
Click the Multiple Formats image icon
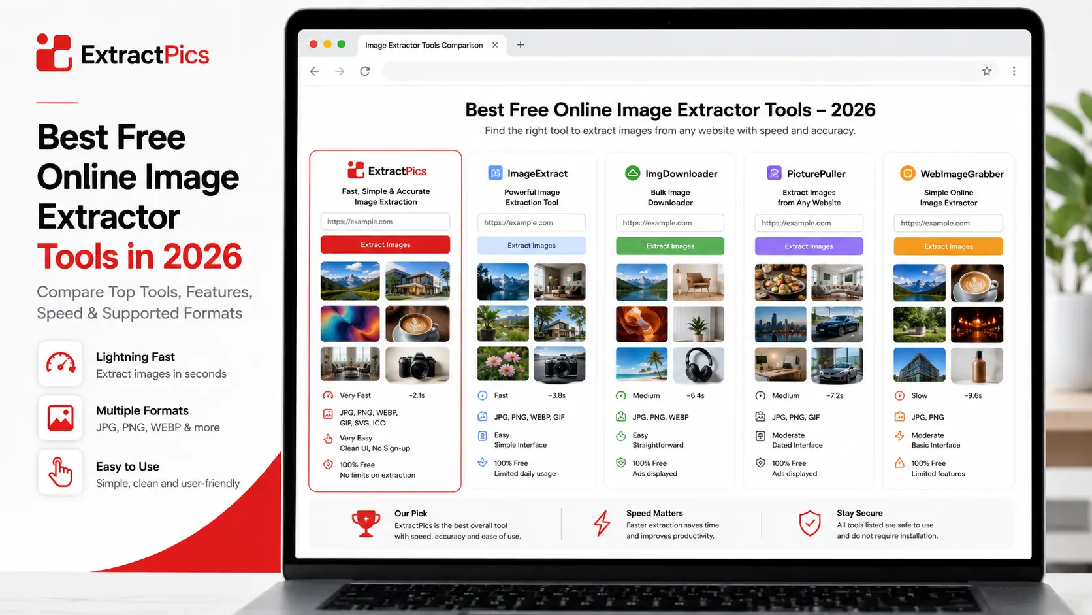pos(61,418)
